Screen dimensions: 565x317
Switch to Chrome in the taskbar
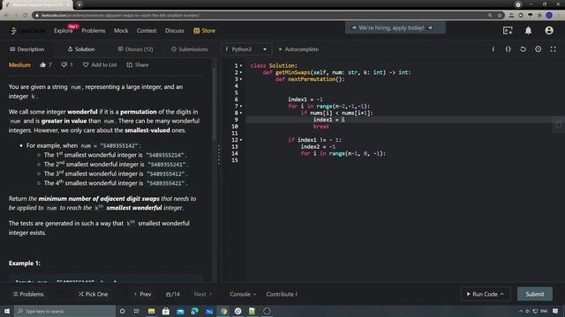pos(223,311)
